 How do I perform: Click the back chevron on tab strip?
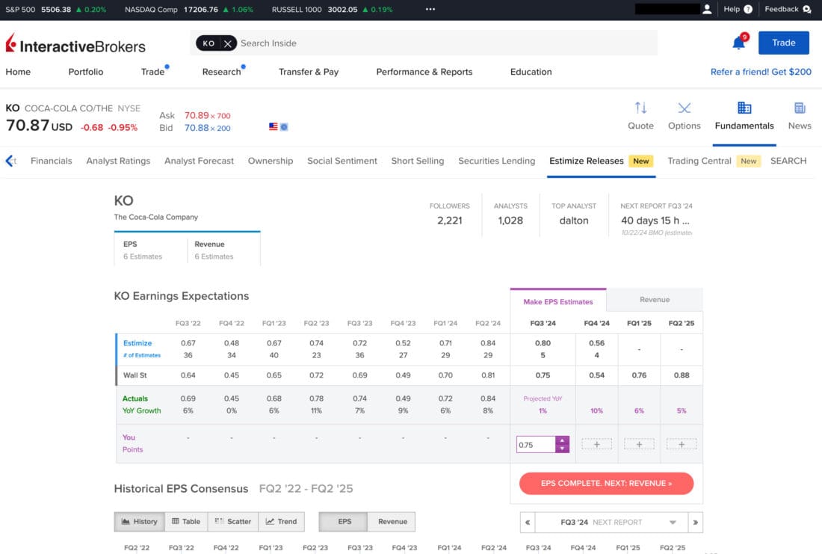click(10, 161)
